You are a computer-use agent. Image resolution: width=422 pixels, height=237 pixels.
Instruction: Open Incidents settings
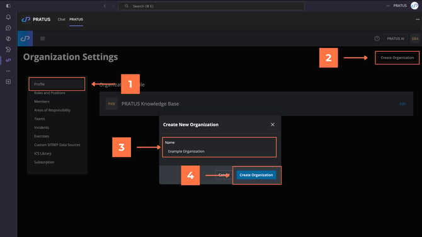[x=42, y=127]
